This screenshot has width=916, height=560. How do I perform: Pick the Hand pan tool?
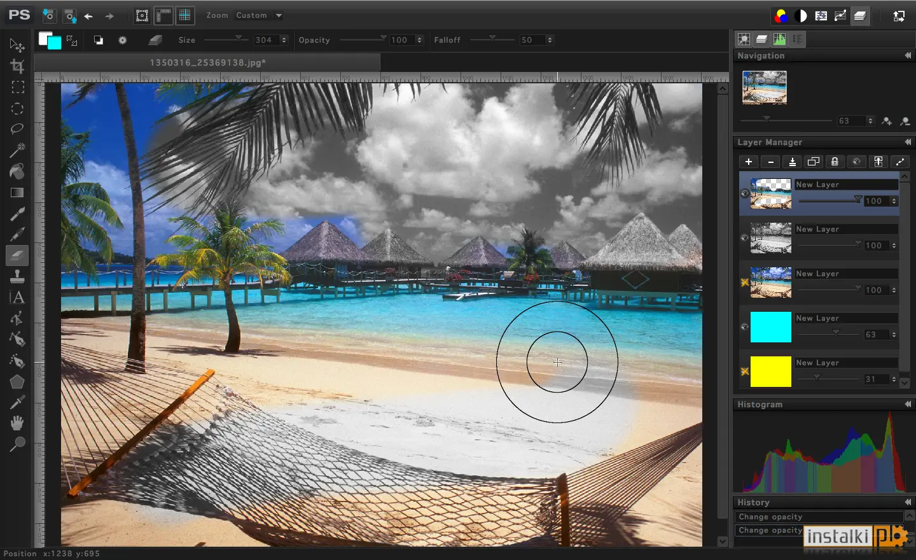click(17, 423)
